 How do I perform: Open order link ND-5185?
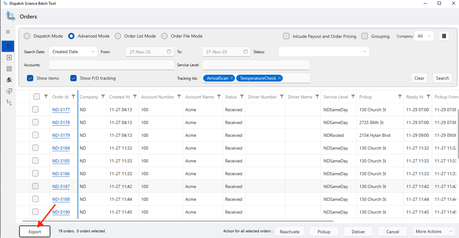pyautogui.click(x=61, y=161)
